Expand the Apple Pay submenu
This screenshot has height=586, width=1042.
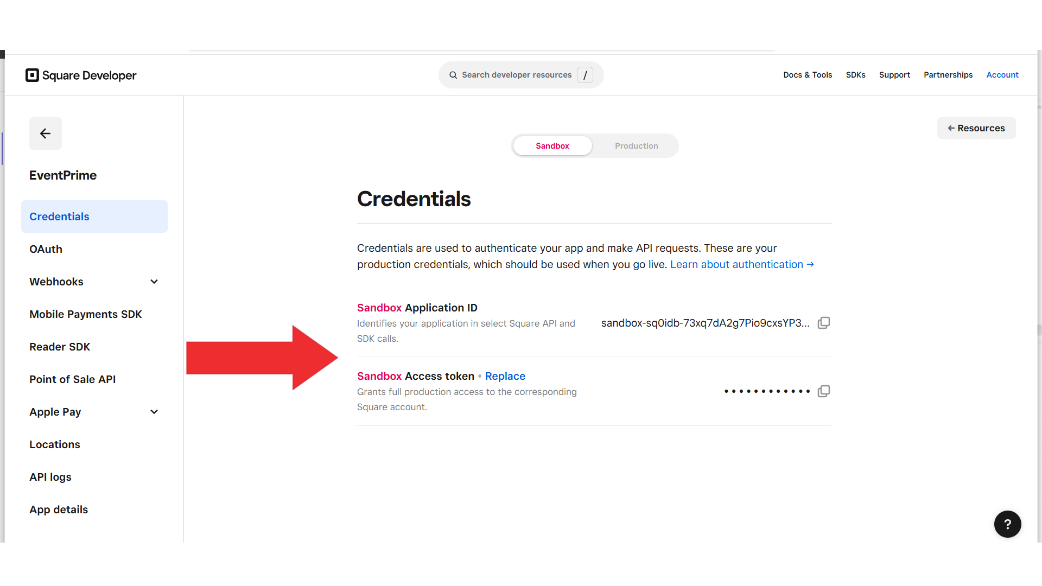154,412
